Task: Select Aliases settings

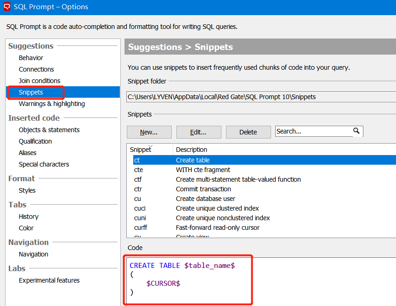Action: [x=28, y=152]
